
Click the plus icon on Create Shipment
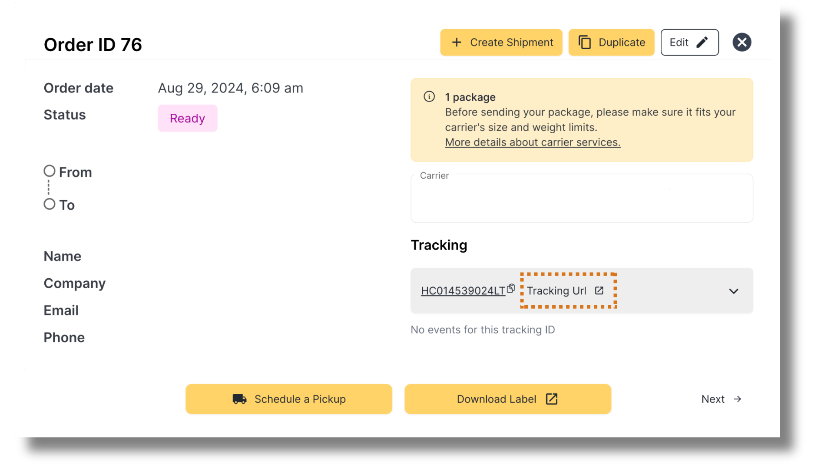pyautogui.click(x=456, y=42)
